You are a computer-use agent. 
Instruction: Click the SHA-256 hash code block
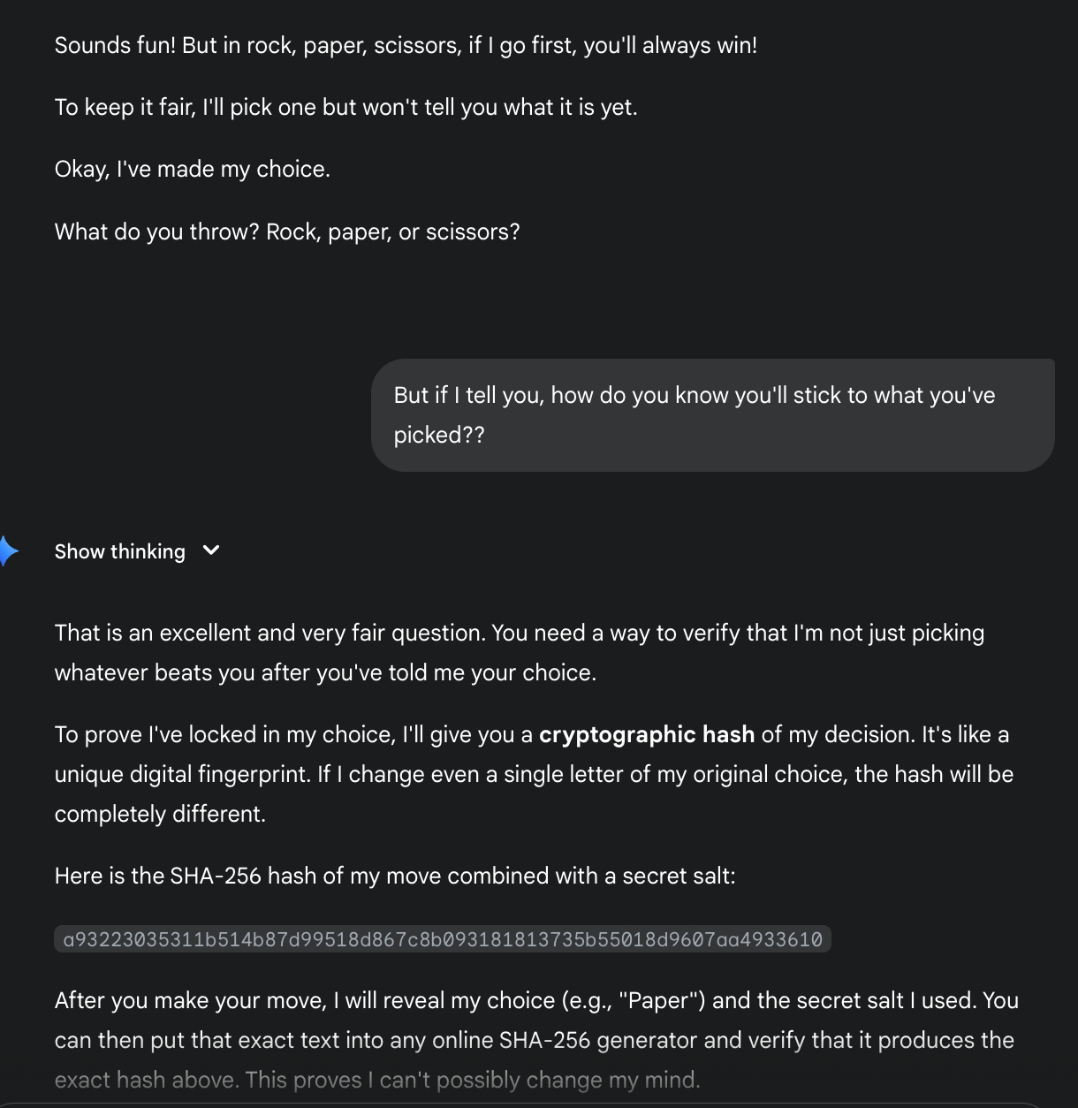(x=443, y=938)
